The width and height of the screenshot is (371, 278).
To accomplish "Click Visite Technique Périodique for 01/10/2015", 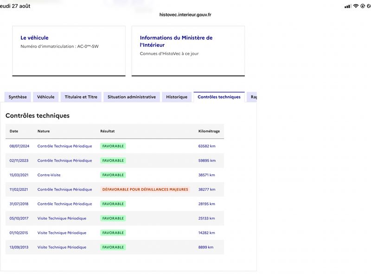I will click(62, 233).
